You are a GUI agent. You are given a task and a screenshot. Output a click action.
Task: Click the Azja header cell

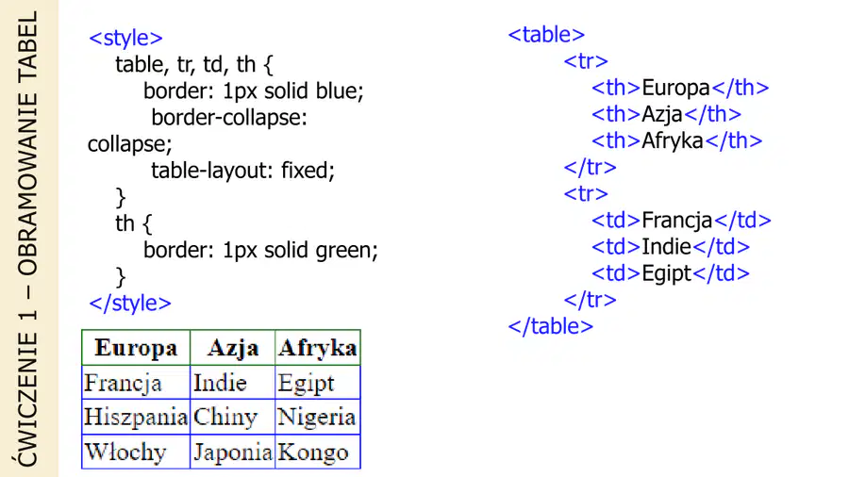pos(233,348)
